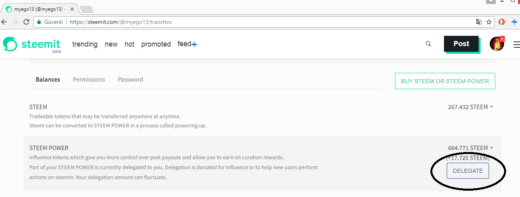Open the hamburger menu icon

tap(516, 44)
